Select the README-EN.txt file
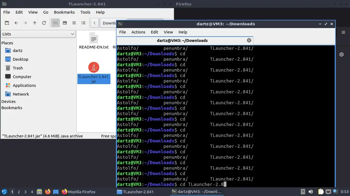Image resolution: width=350 pixels, height=196 pixels. [94, 41]
